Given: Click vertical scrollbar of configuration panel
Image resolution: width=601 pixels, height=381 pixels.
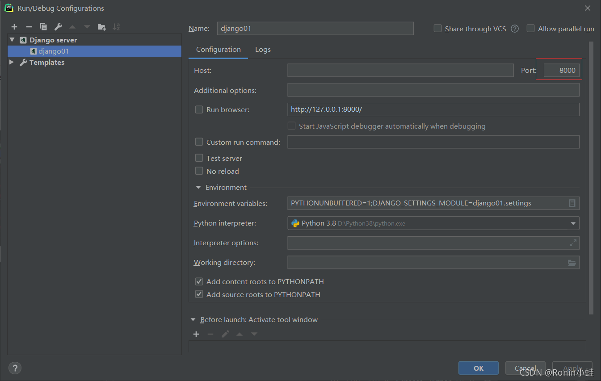Looking at the screenshot, I should pyautogui.click(x=591, y=178).
